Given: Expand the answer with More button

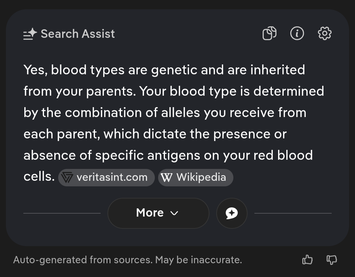Looking at the screenshot, I should tap(158, 213).
